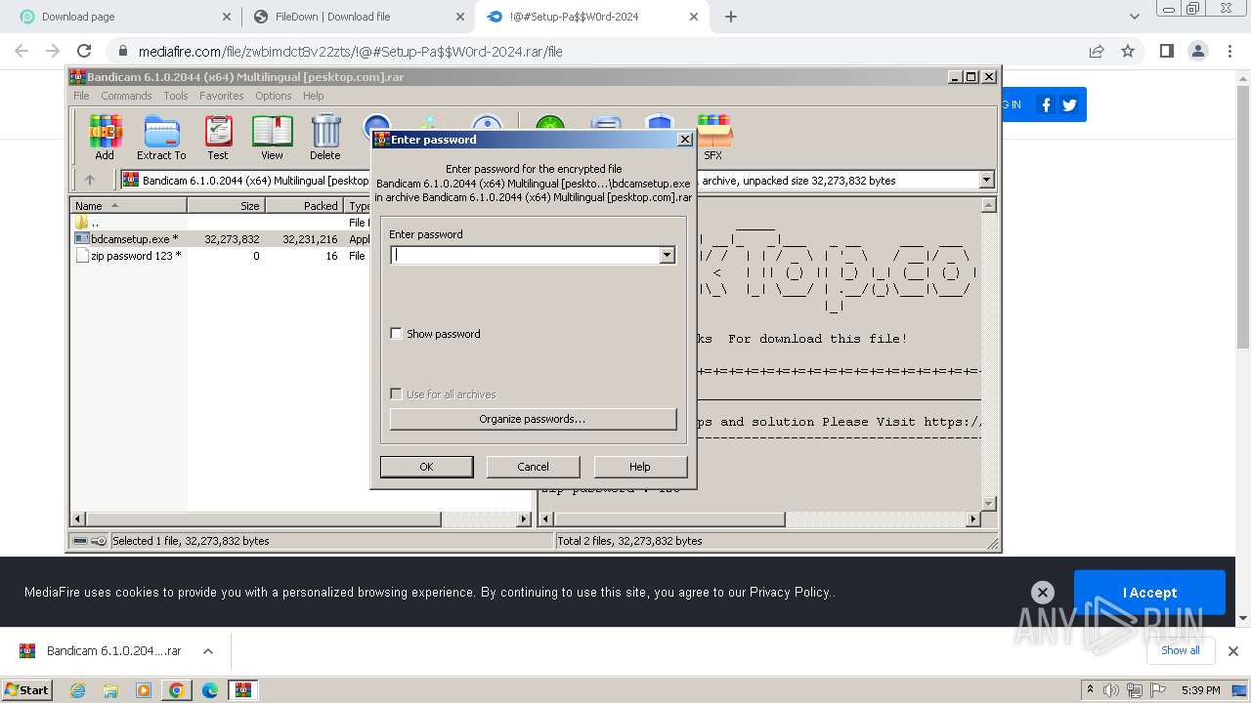Click the Twitter icon on MediaFire
This screenshot has height=703, width=1251.
tap(1069, 105)
